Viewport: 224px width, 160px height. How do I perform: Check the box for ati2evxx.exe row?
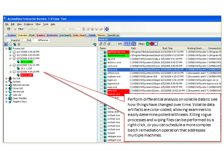click(x=101, y=63)
